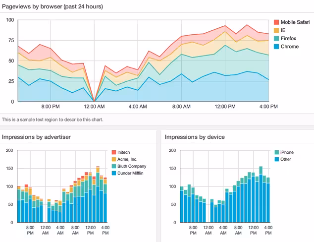Click the Other legend swatch
Screen dimensions: 314x242
click(x=277, y=159)
